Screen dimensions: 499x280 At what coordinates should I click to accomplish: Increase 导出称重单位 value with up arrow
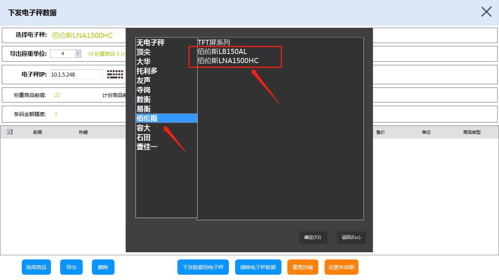tap(78, 52)
